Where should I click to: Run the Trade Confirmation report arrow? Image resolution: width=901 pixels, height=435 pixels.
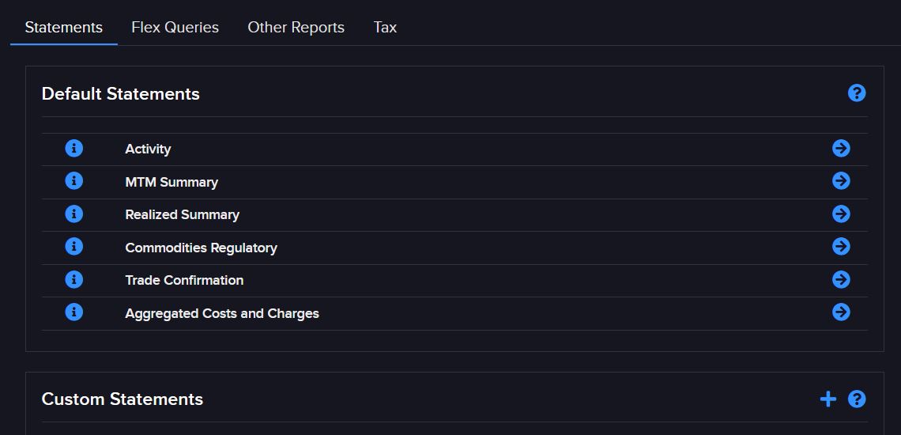coord(841,280)
